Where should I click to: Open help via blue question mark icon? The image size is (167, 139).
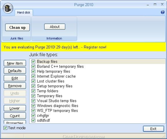pyautogui.click(x=163, y=12)
